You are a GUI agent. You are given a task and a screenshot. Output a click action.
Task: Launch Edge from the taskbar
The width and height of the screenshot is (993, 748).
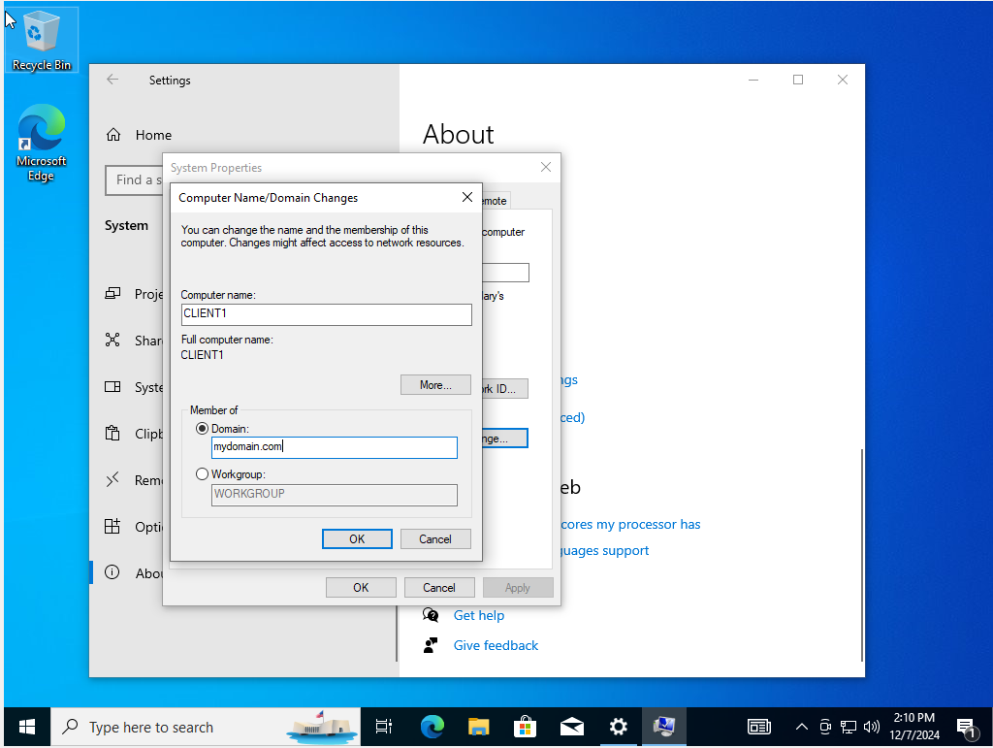click(x=432, y=727)
